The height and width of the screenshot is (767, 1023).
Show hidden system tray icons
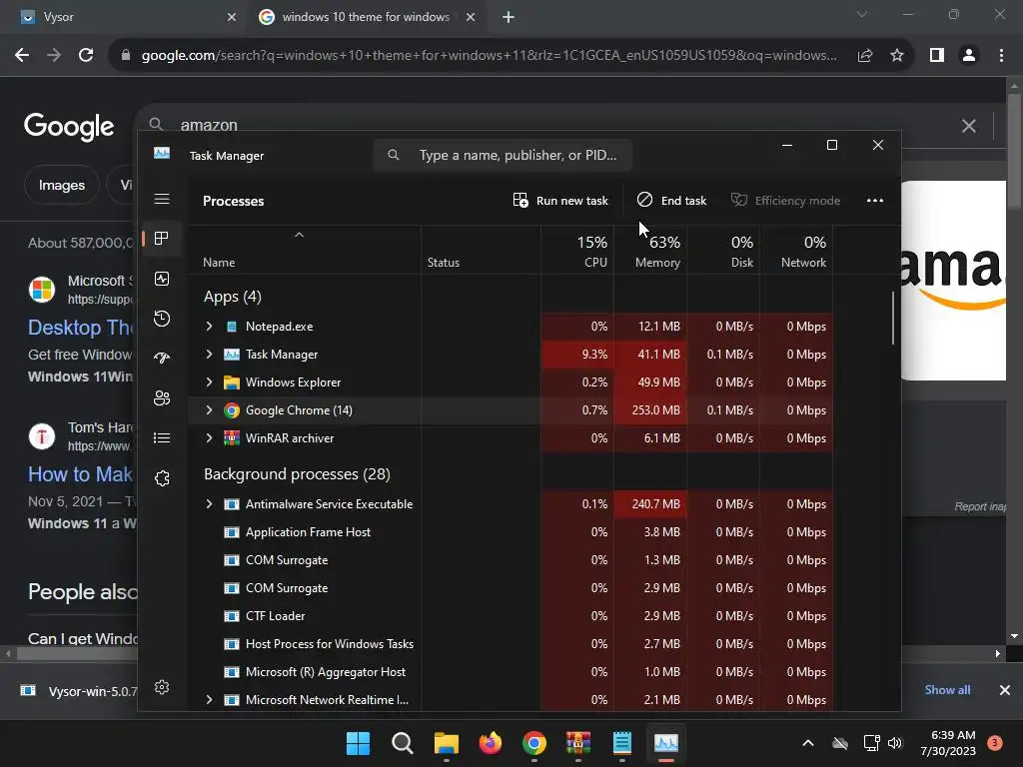pos(807,743)
